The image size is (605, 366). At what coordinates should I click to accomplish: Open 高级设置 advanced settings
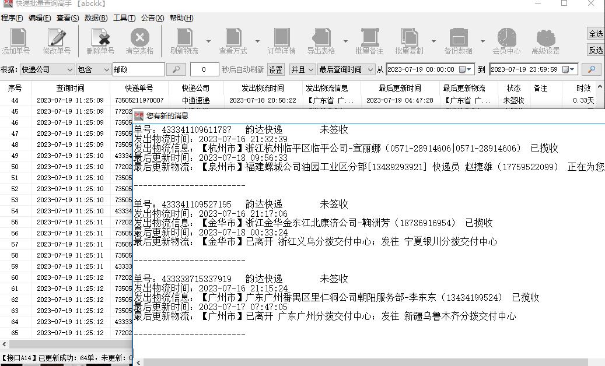(545, 40)
